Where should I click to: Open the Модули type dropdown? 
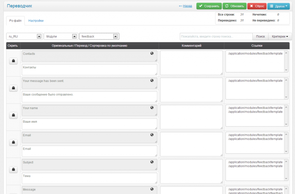coord(61,36)
